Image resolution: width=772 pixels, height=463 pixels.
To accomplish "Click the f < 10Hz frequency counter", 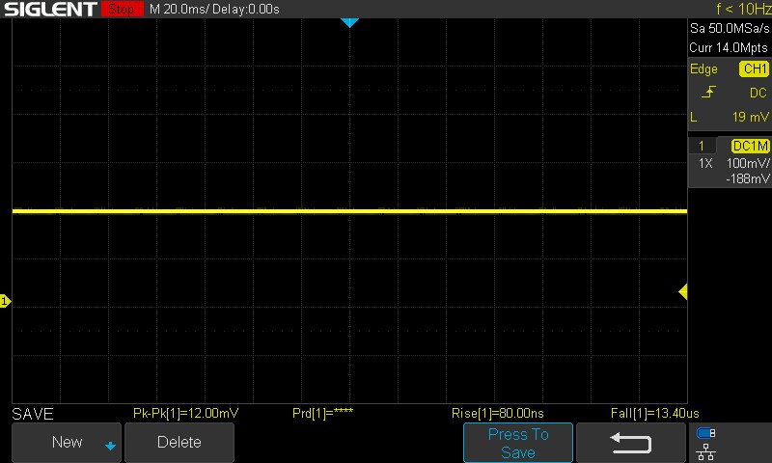I will (x=743, y=9).
